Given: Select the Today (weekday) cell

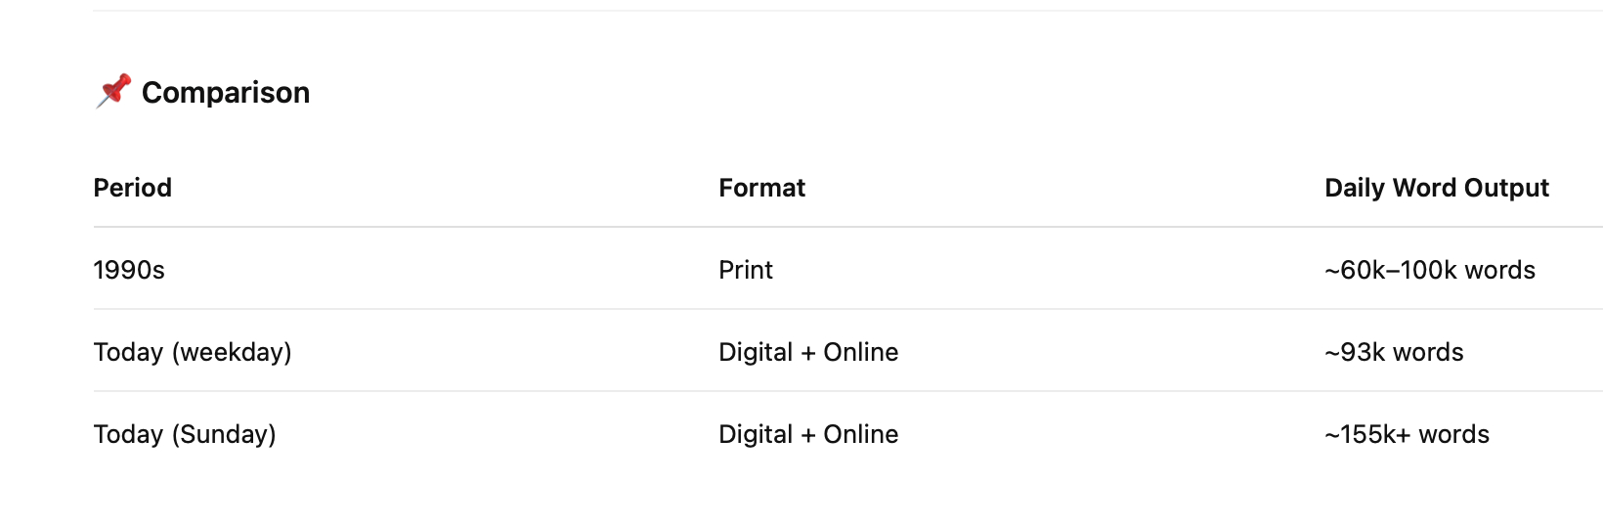Looking at the screenshot, I should (x=193, y=352).
